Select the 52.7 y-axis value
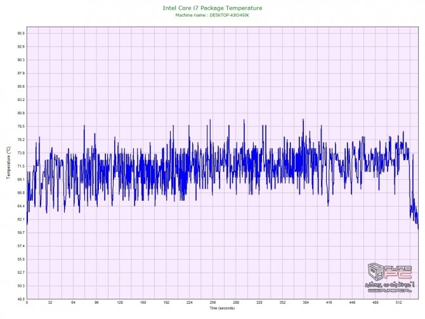Image resolution: width=425 pixels, height=319 pixels. (x=21, y=273)
